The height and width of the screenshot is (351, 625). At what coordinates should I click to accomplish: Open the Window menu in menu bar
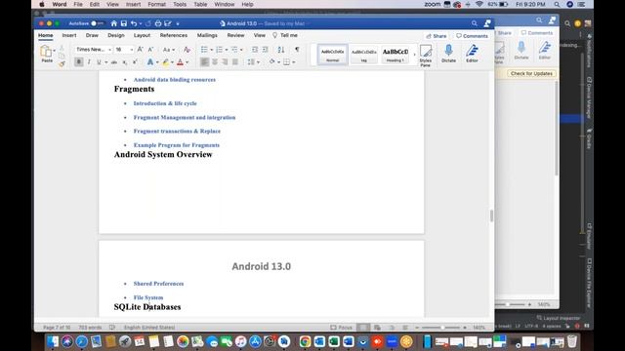(224, 4)
